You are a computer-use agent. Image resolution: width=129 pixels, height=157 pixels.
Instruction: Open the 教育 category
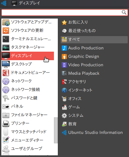94,124
